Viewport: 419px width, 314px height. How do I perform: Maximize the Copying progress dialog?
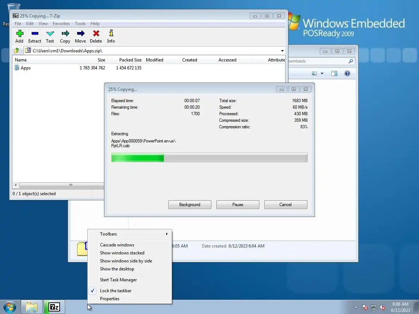tap(294, 89)
